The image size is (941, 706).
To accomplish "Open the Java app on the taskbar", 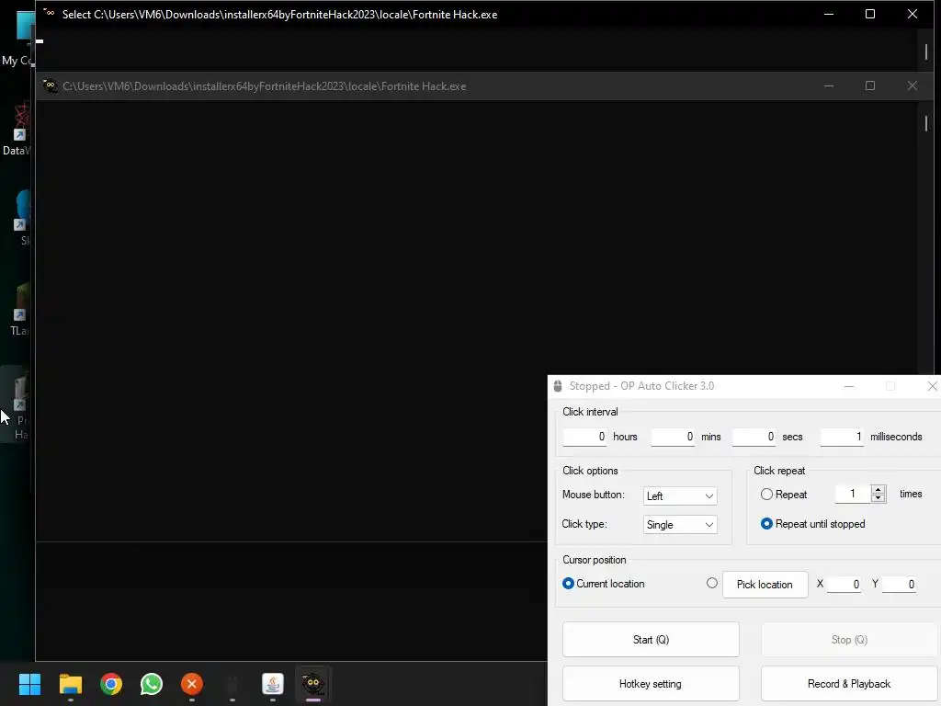I will [273, 684].
